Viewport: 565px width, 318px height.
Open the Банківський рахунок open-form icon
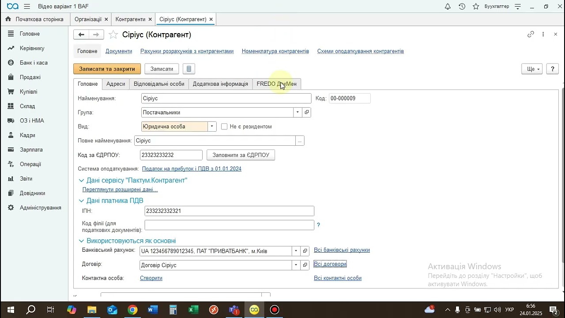coord(305,251)
